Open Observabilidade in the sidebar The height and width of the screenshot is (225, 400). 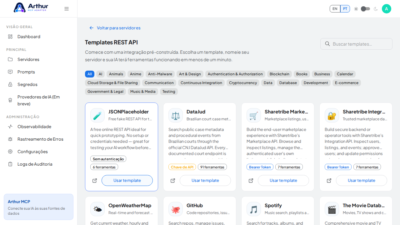click(x=39, y=127)
